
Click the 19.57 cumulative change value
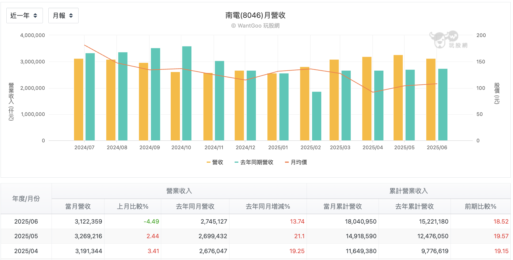(501, 236)
